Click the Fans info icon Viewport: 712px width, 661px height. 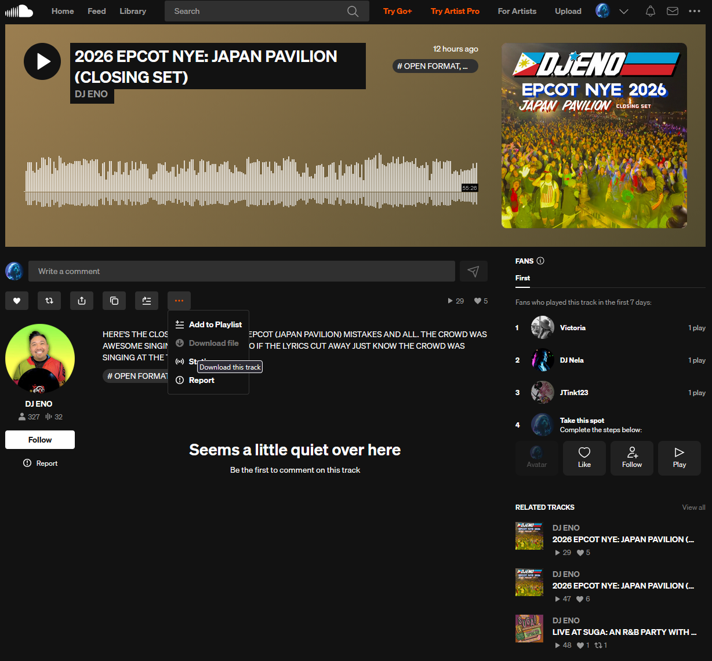click(x=540, y=261)
